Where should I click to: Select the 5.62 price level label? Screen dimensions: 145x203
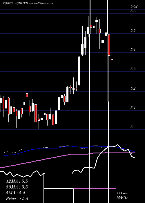134,6
